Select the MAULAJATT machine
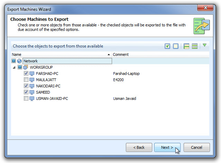Viewport: 221px width, 163px height. coord(46,80)
